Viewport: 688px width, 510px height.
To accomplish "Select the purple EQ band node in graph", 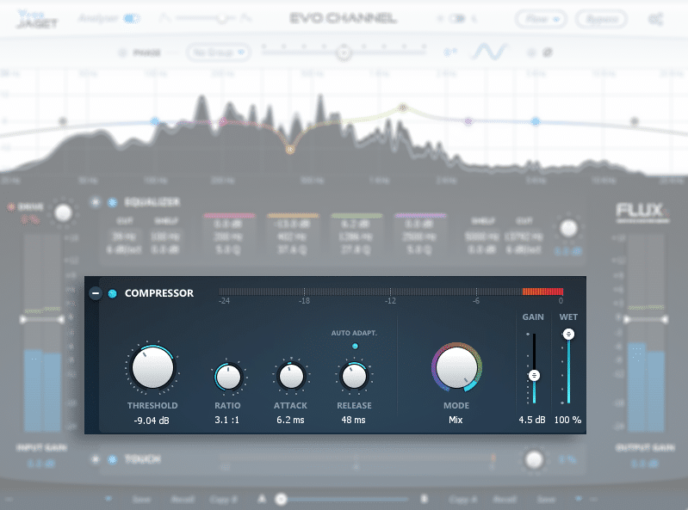I will [x=468, y=121].
